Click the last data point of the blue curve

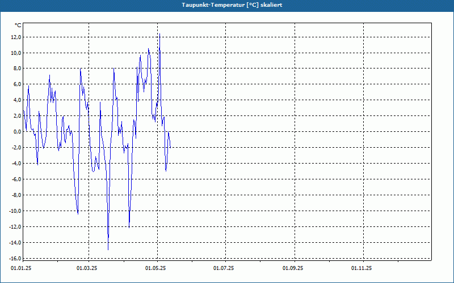point(171,148)
